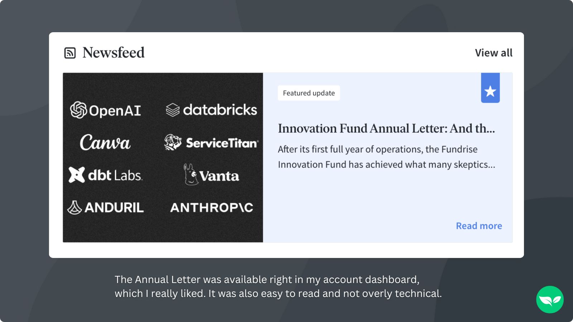Expand the truncated Innovation Fund Annual Letter title
Viewport: 573px width, 322px height.
386,128
